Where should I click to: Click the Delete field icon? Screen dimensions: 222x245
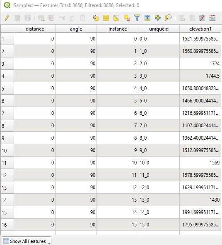192,18
